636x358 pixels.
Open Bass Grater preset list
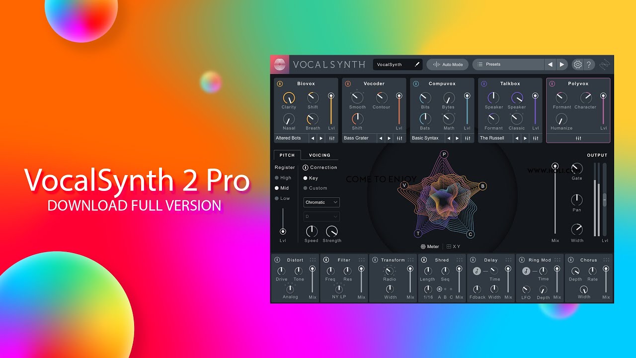(359, 138)
